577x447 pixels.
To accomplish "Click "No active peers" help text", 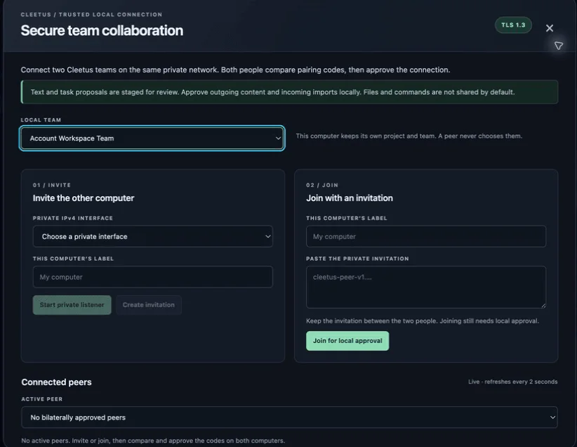I will click(153, 441).
